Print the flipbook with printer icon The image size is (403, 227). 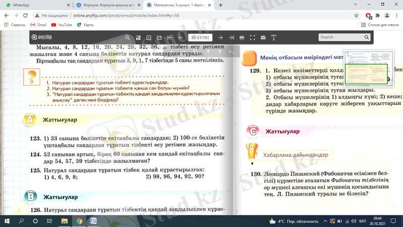click(x=242, y=37)
